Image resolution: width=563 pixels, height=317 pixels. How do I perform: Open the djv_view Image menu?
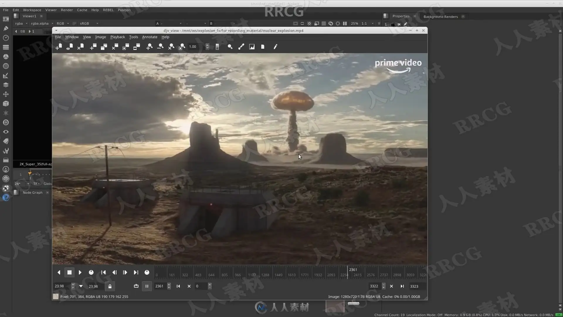tap(101, 37)
